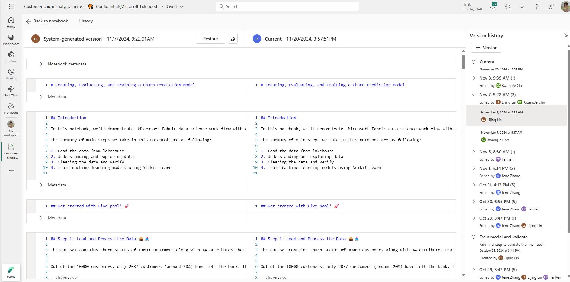Click the JZ avatar of Current version
Screen dimensions: 570x282
pos(257,39)
